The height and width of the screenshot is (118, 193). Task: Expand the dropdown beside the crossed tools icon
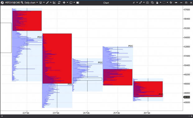coord(137,2)
